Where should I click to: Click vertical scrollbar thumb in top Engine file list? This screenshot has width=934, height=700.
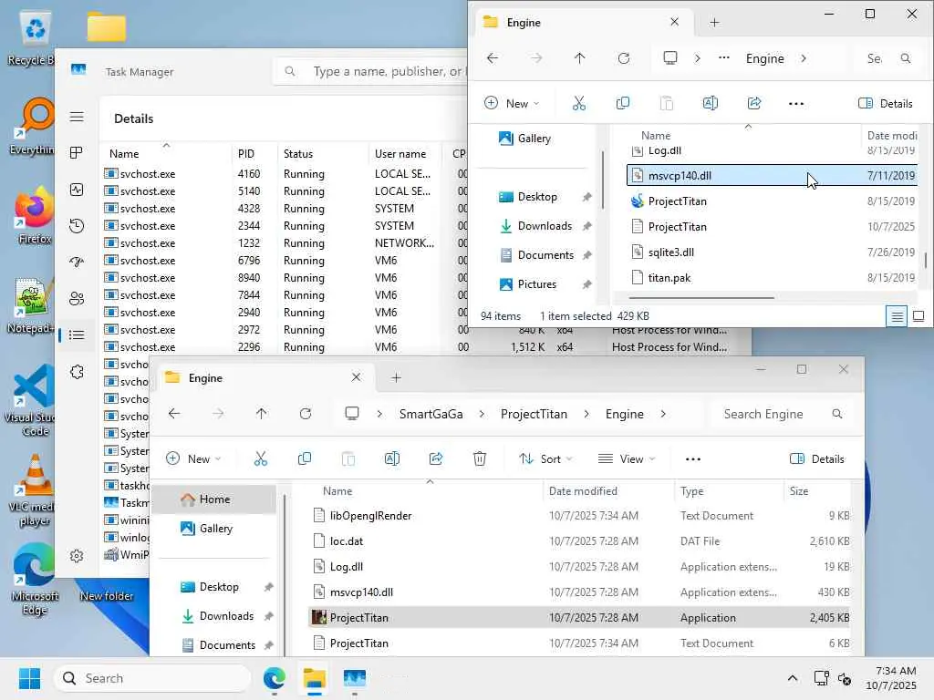(x=925, y=260)
